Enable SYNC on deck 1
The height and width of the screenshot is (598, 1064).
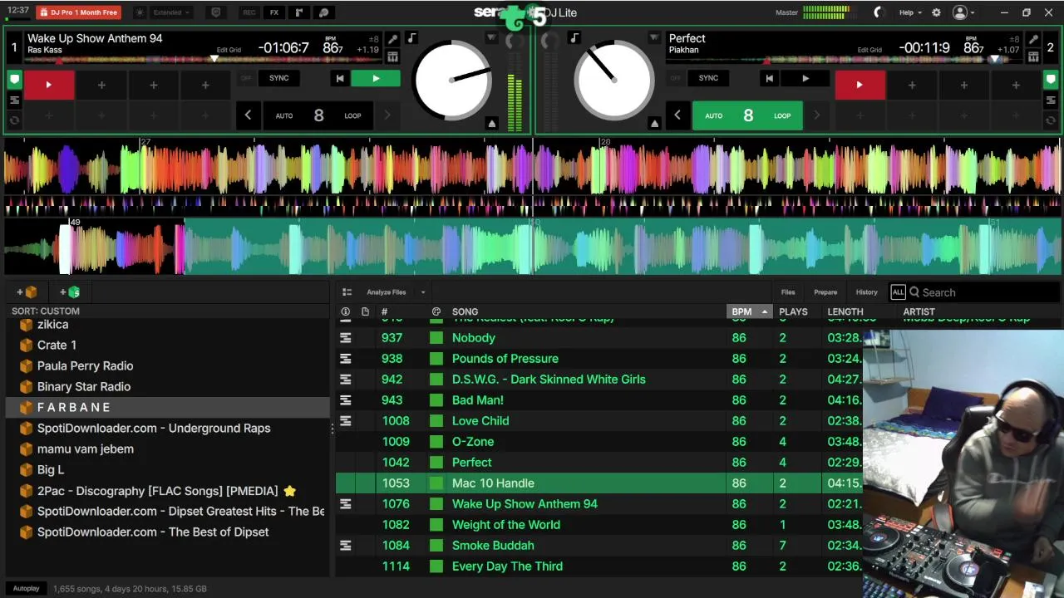[279, 78]
